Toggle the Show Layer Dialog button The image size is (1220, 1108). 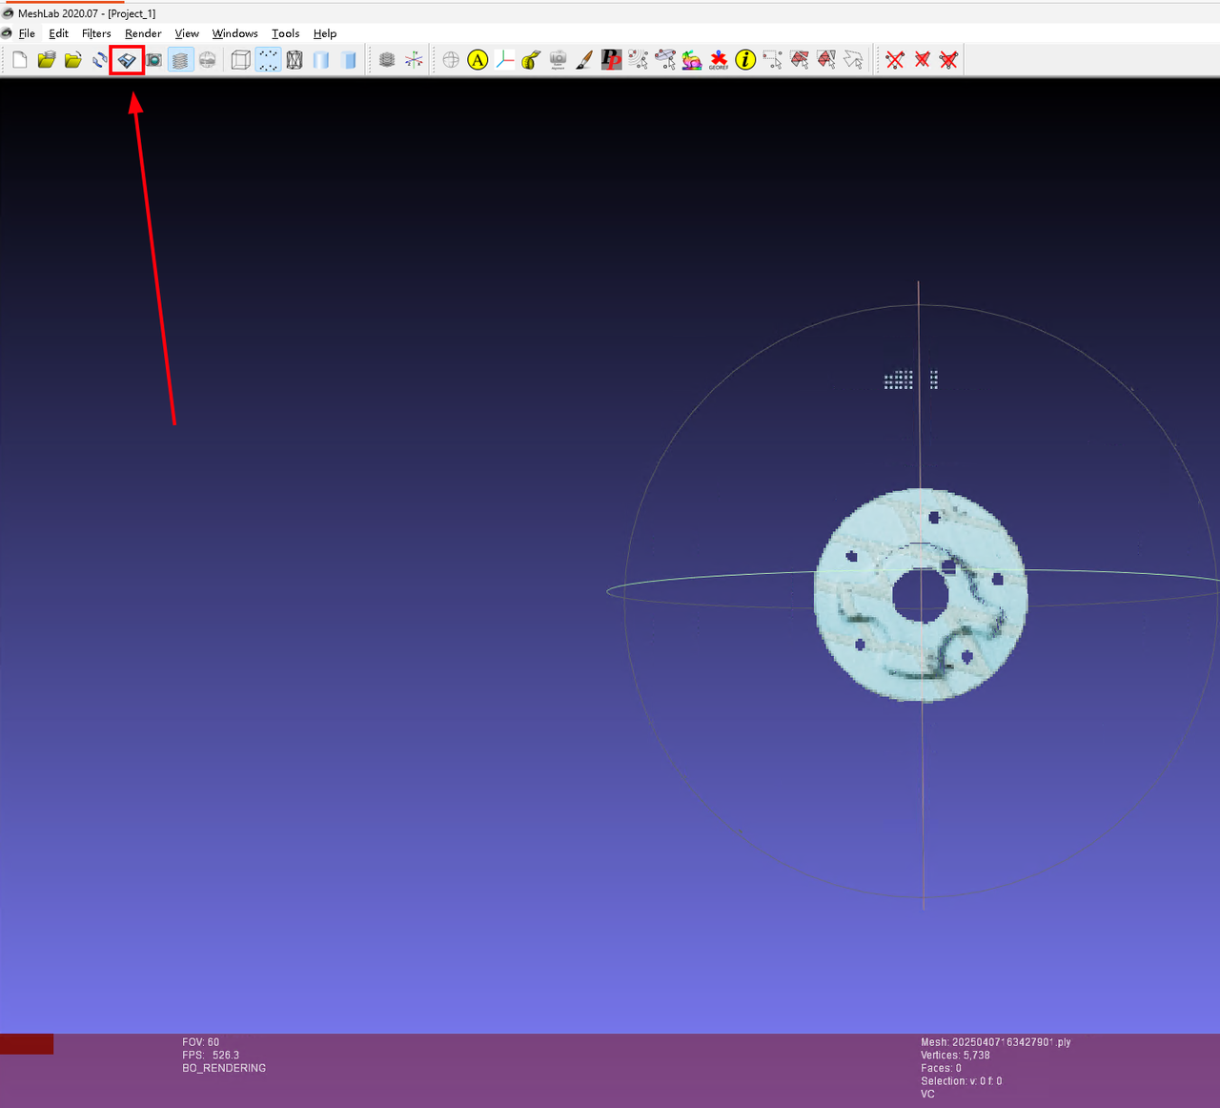[x=180, y=60]
